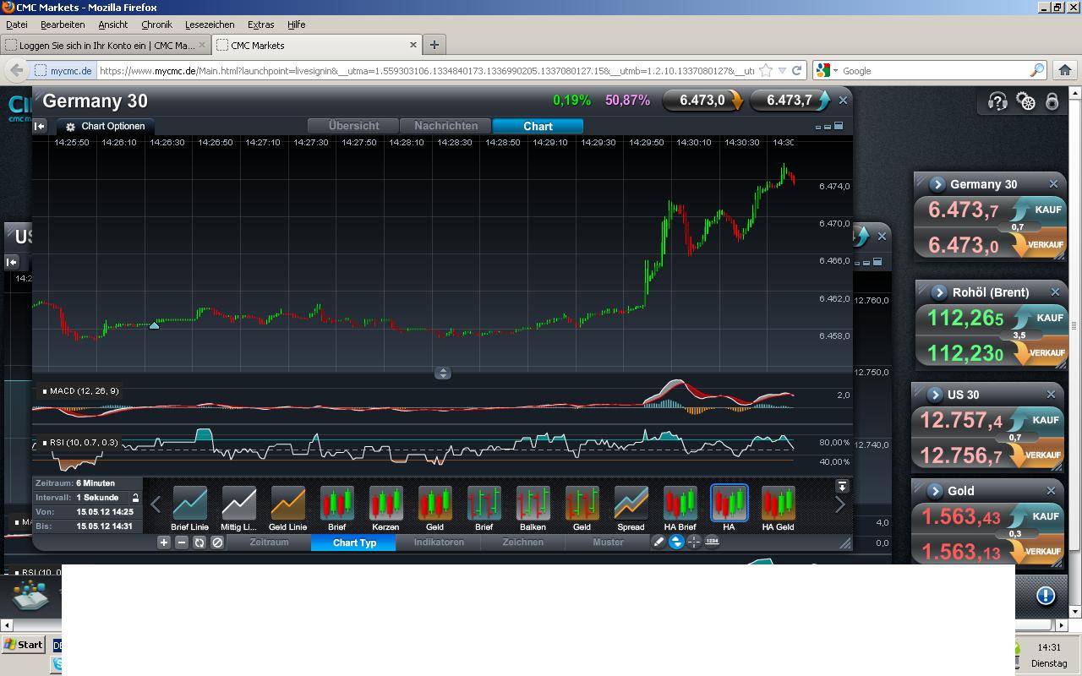Screen dimensions: 1082x676
Task: Collapse the chart toolbar with down arrow
Action: click(842, 487)
